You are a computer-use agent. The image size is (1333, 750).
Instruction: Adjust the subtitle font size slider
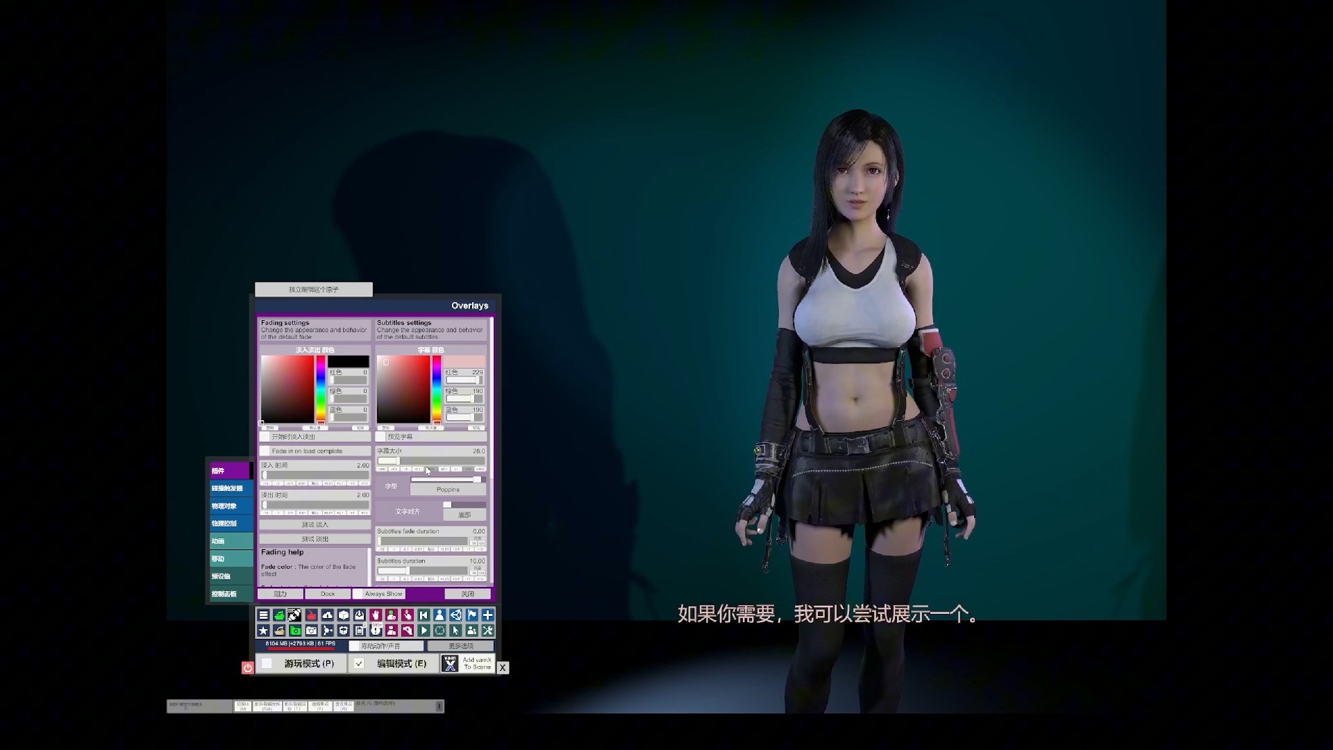tap(431, 461)
